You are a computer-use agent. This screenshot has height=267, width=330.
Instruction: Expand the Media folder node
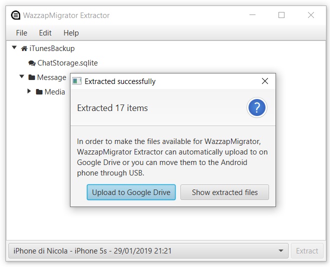pos(29,91)
